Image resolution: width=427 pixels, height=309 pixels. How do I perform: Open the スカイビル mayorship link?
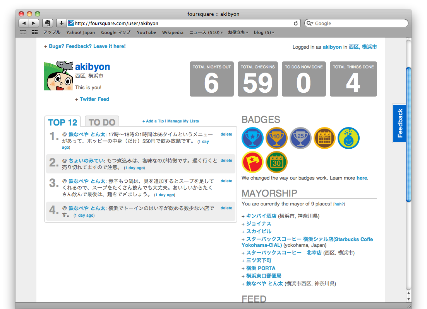tap(259, 231)
